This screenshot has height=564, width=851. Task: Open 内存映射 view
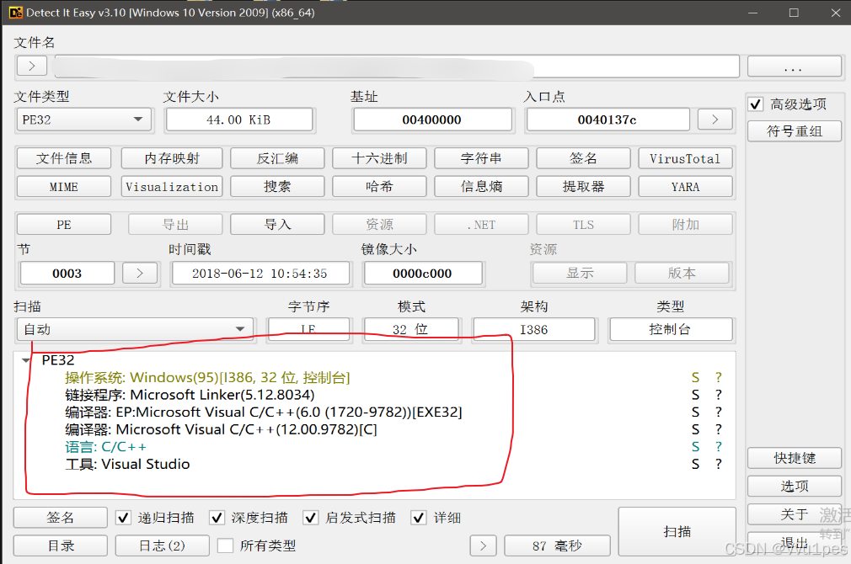tap(172, 158)
